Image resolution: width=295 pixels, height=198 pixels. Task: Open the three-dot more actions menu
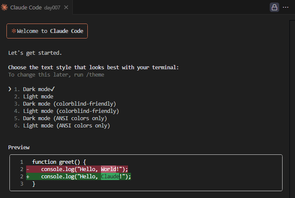[286, 7]
